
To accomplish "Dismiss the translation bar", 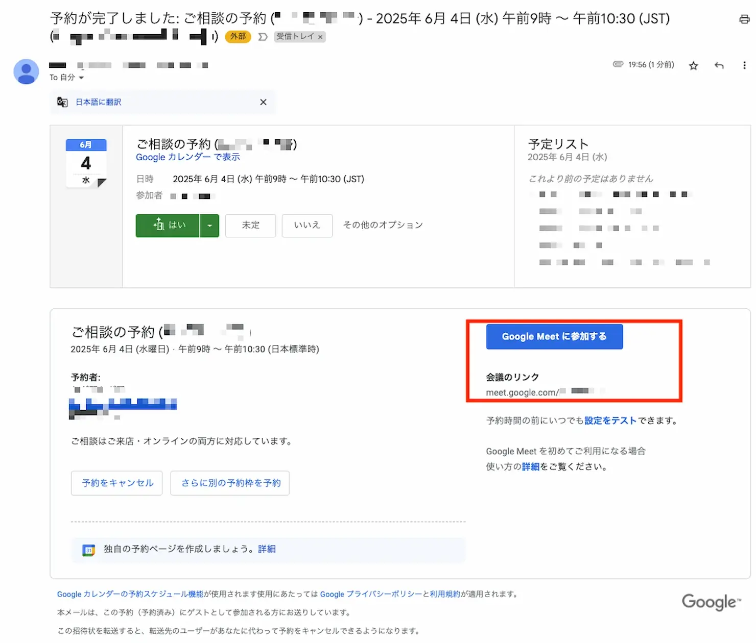I will (263, 102).
